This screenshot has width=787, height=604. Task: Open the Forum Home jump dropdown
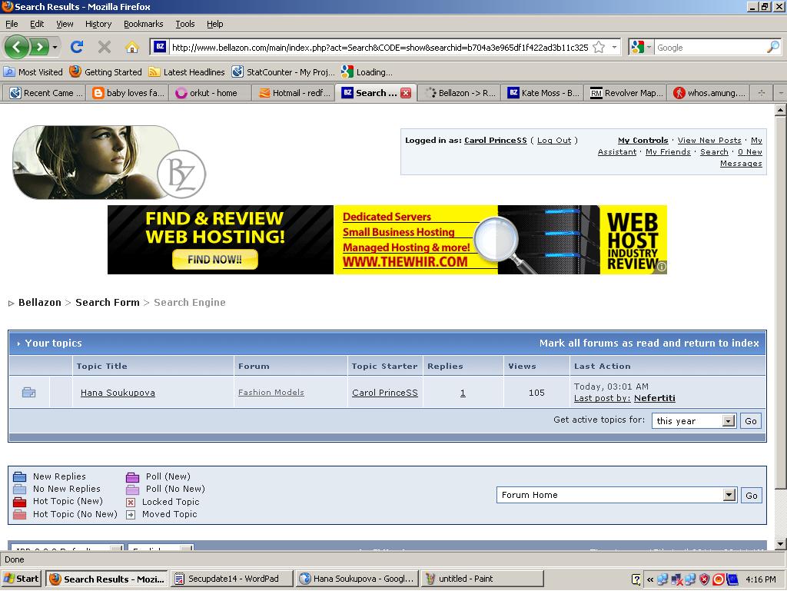(x=729, y=496)
